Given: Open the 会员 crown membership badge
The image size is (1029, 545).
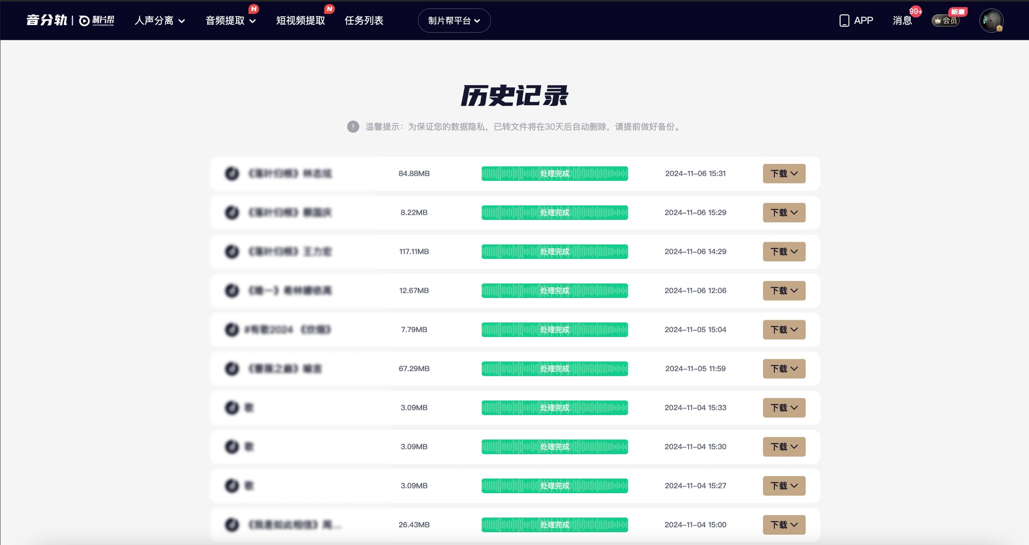Looking at the screenshot, I should click(946, 21).
